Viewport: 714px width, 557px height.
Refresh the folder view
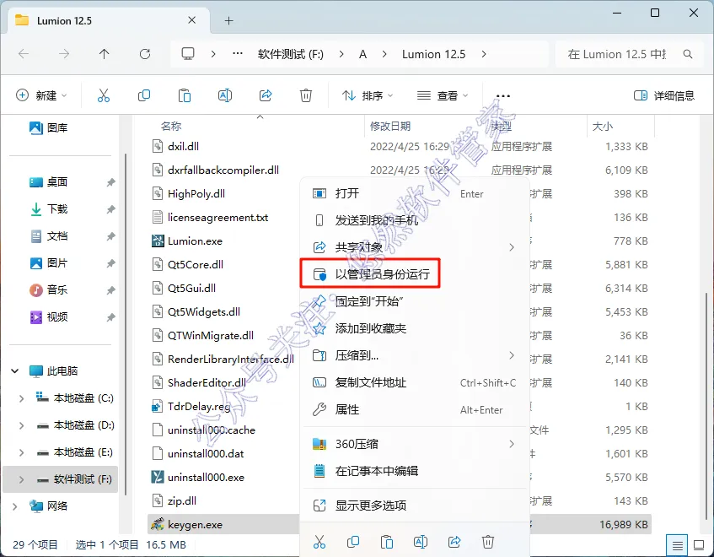pos(145,54)
